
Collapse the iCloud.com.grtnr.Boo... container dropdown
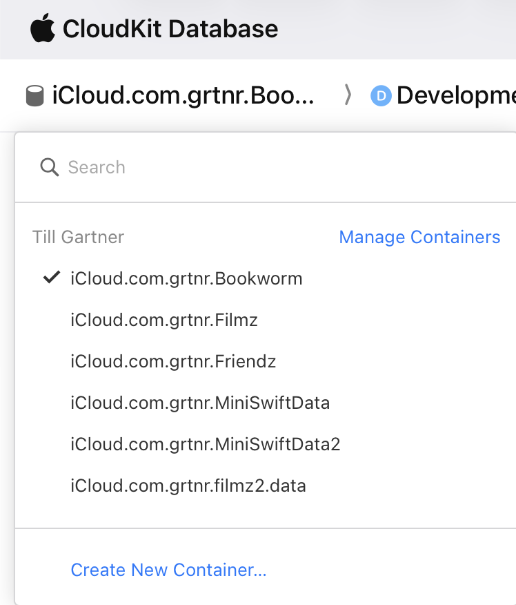click(x=183, y=95)
